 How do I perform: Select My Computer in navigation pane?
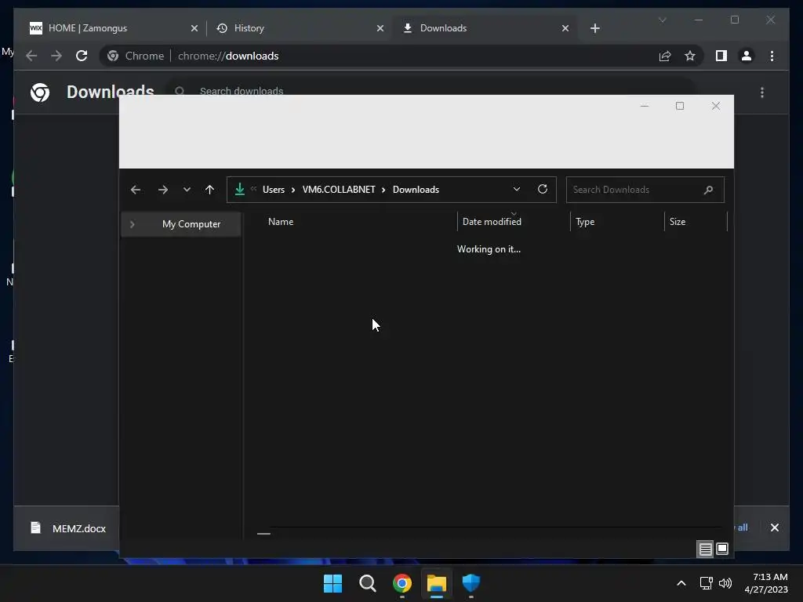pos(191,224)
